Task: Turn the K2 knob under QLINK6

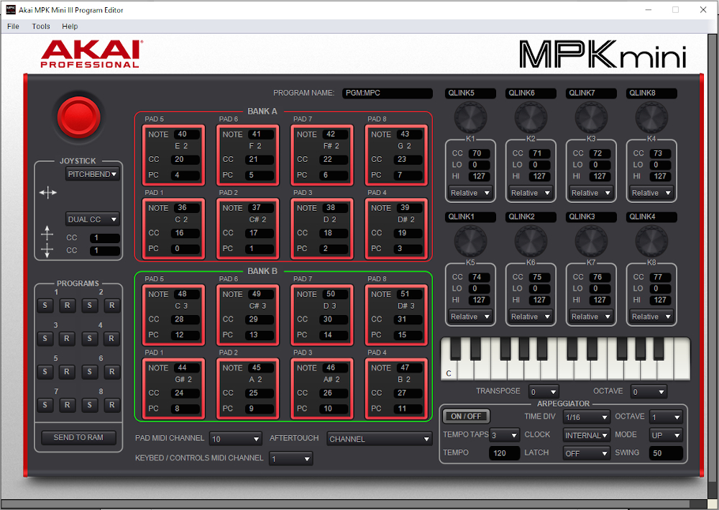Action: (x=531, y=117)
